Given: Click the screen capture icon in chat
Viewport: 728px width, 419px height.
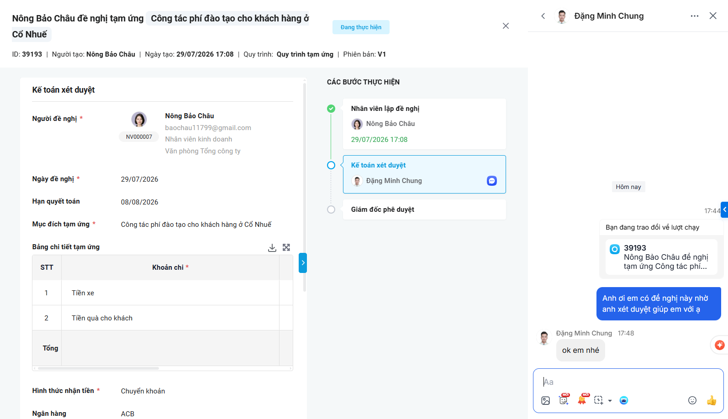Looking at the screenshot, I should pos(599,400).
